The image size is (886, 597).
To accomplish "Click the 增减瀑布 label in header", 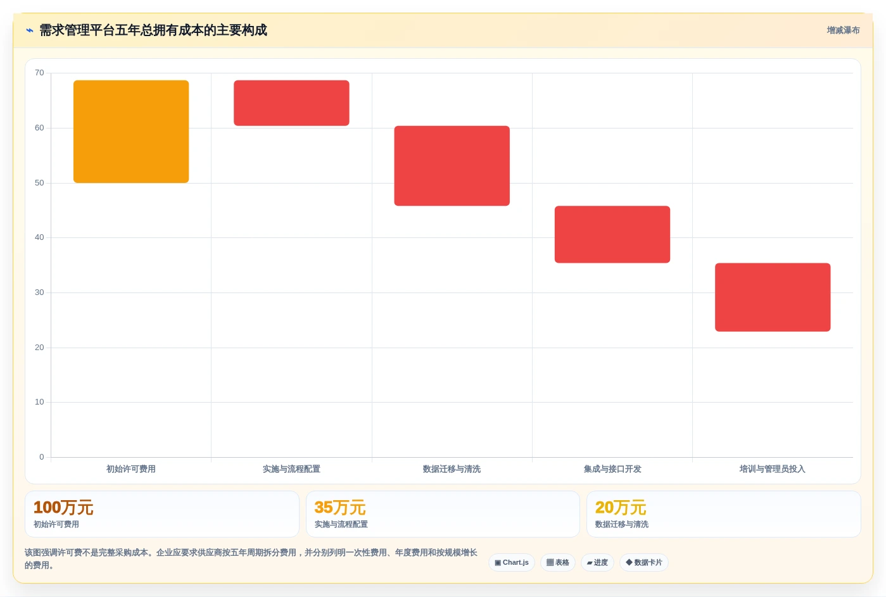I will (843, 30).
